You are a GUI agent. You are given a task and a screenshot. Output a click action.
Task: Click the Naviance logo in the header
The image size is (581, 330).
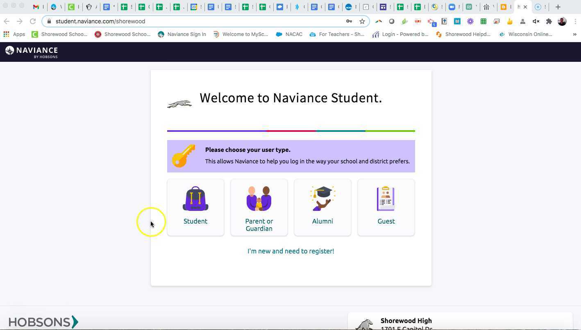32,52
